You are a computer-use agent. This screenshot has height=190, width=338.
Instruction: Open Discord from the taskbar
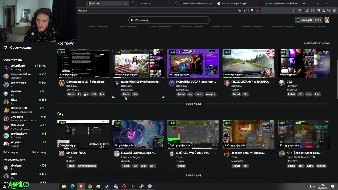click(116, 186)
